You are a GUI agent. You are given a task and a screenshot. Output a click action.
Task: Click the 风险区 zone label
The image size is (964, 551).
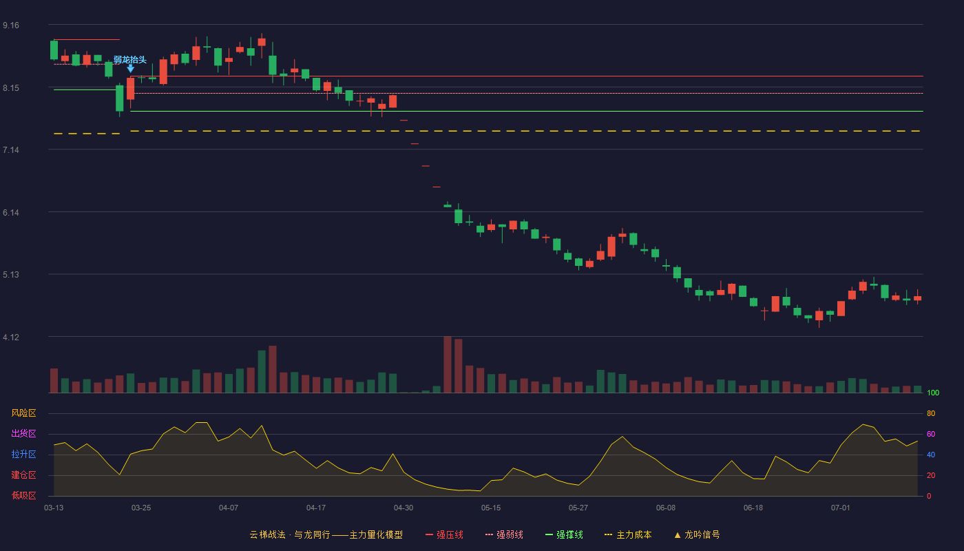pyautogui.click(x=24, y=413)
